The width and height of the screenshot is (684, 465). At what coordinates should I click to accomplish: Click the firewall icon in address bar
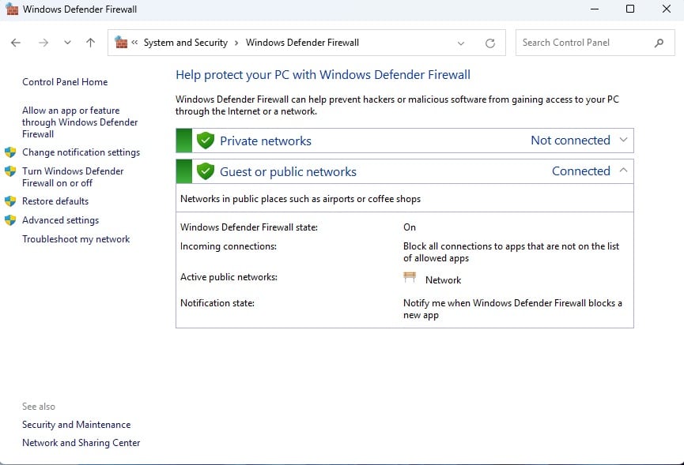(x=121, y=42)
